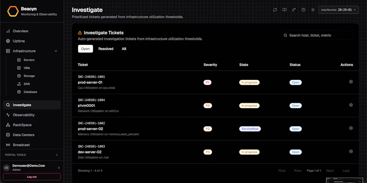Select the Open tickets filter tab
Screen dimensions: 367x183
click(x=85, y=49)
